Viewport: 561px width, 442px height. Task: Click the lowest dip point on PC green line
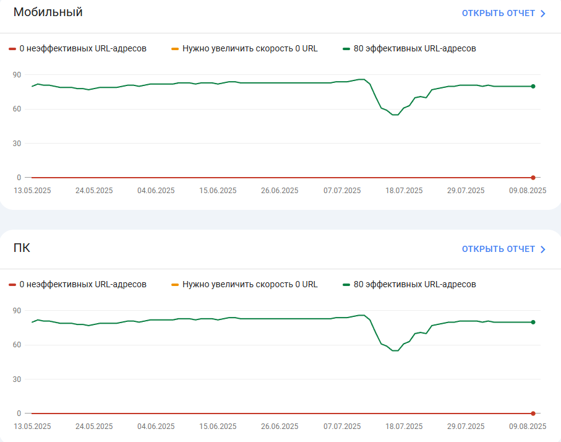click(395, 350)
